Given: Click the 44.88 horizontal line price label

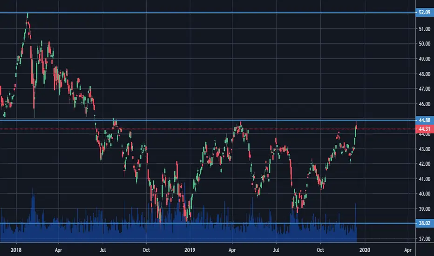Looking at the screenshot, I should click(x=425, y=120).
